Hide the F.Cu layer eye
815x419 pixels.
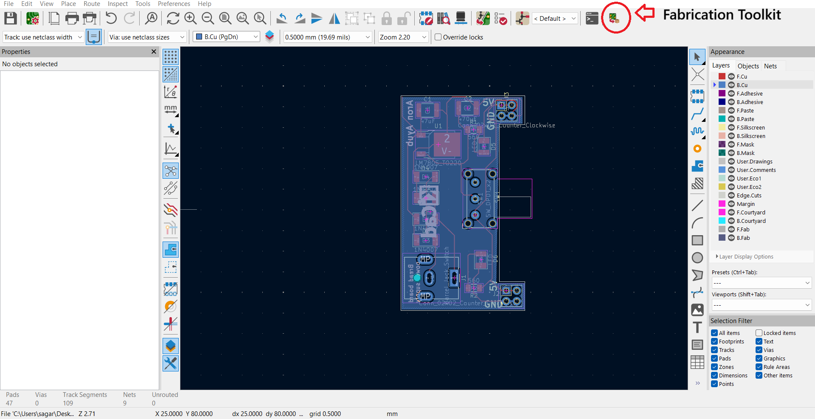click(731, 76)
